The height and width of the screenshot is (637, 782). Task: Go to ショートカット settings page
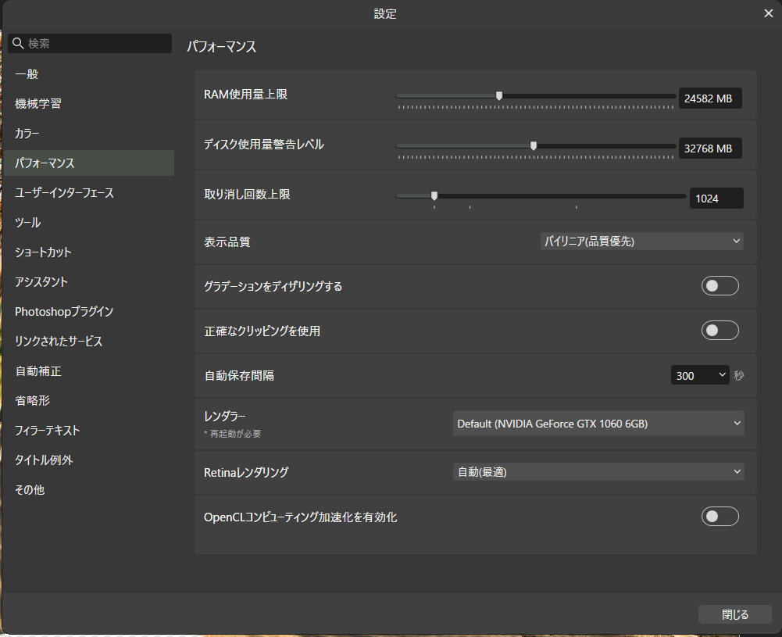[43, 252]
